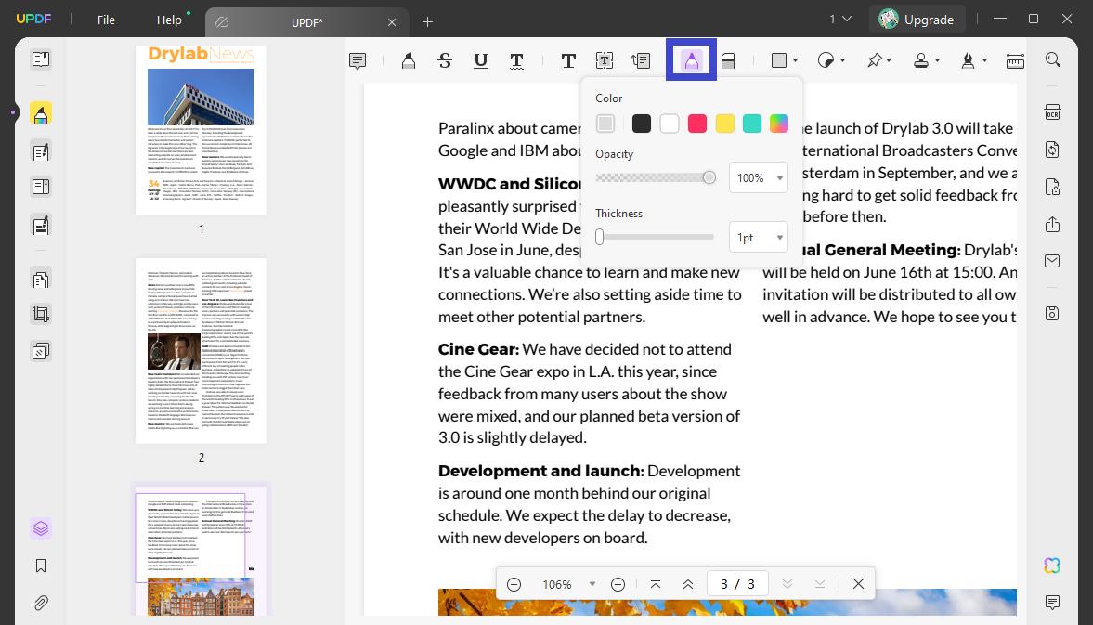This screenshot has height=625, width=1093.
Task: Click the Help menu
Action: [169, 19]
